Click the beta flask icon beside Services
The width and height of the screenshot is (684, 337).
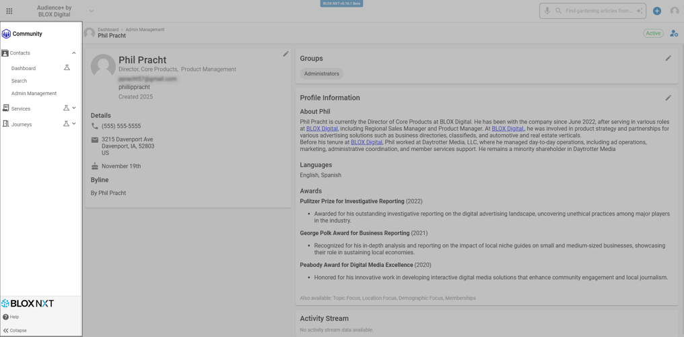(x=66, y=108)
